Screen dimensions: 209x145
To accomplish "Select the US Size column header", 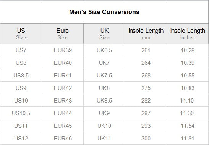I will (x=21, y=34).
